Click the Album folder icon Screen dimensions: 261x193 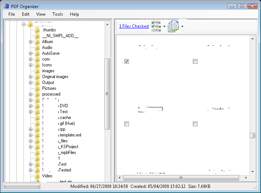pos(37,42)
